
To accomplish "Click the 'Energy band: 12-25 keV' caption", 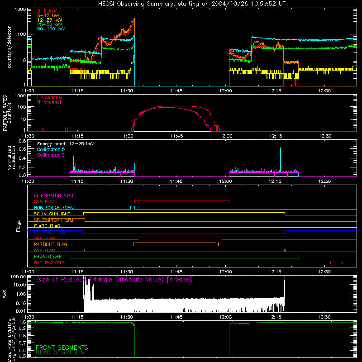I will point(65,144).
